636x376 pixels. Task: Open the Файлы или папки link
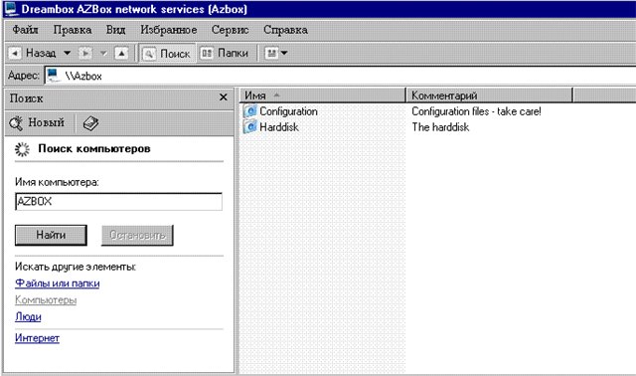pyautogui.click(x=58, y=283)
